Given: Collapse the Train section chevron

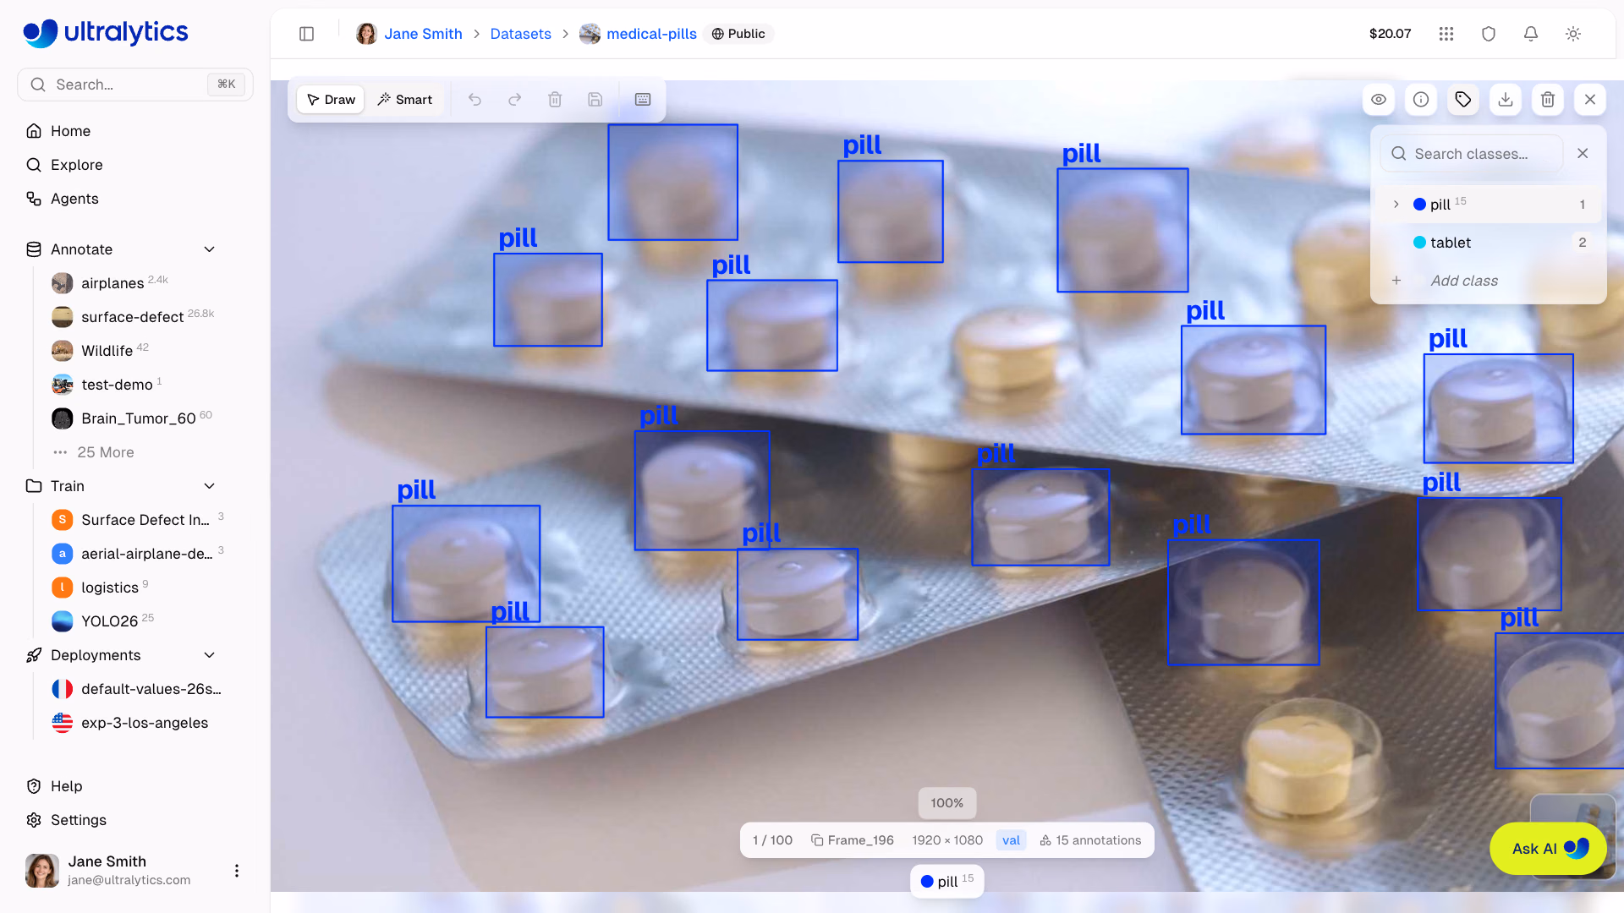Looking at the screenshot, I should coord(210,486).
